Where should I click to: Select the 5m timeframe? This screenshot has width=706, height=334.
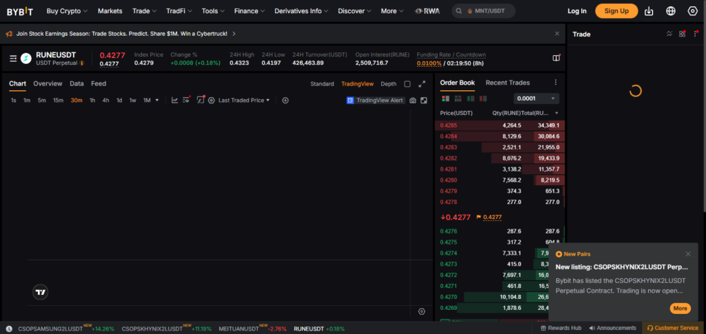click(x=42, y=101)
